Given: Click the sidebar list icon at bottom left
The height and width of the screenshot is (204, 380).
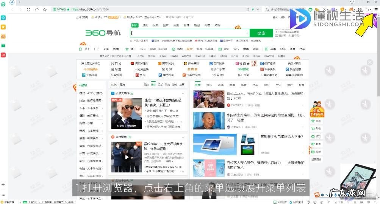Looking at the screenshot, I should 3,195.
